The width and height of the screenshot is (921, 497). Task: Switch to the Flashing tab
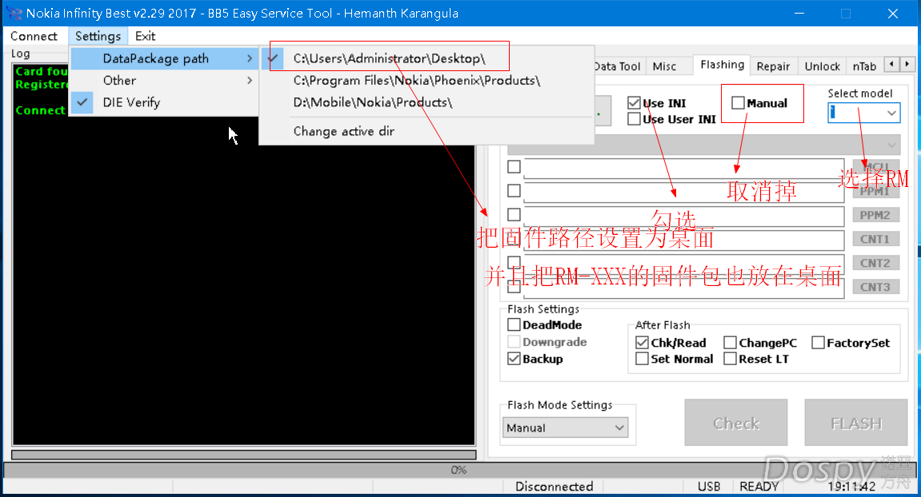(x=722, y=65)
